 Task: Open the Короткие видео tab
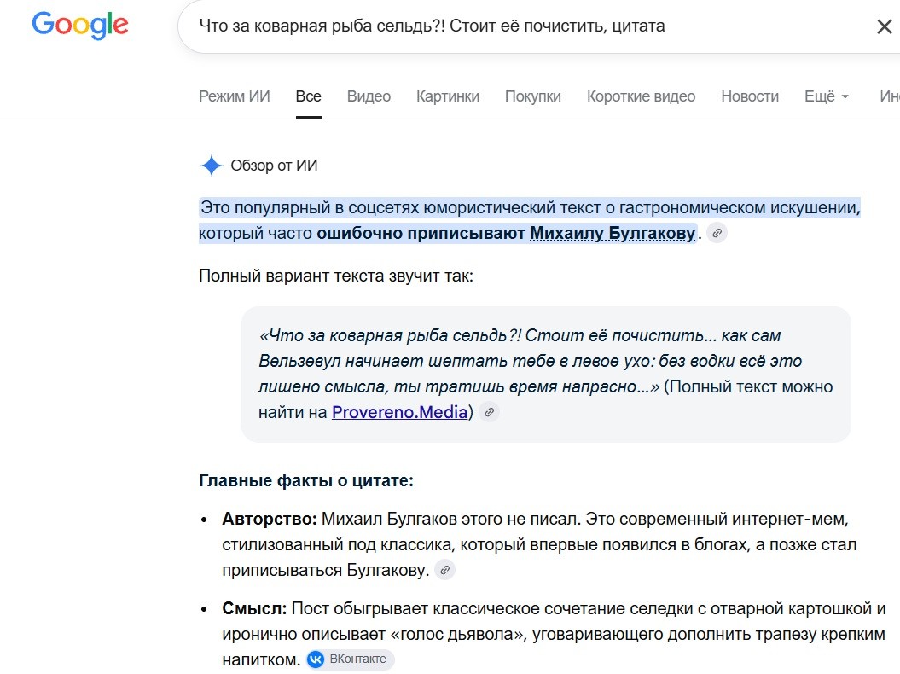[641, 96]
